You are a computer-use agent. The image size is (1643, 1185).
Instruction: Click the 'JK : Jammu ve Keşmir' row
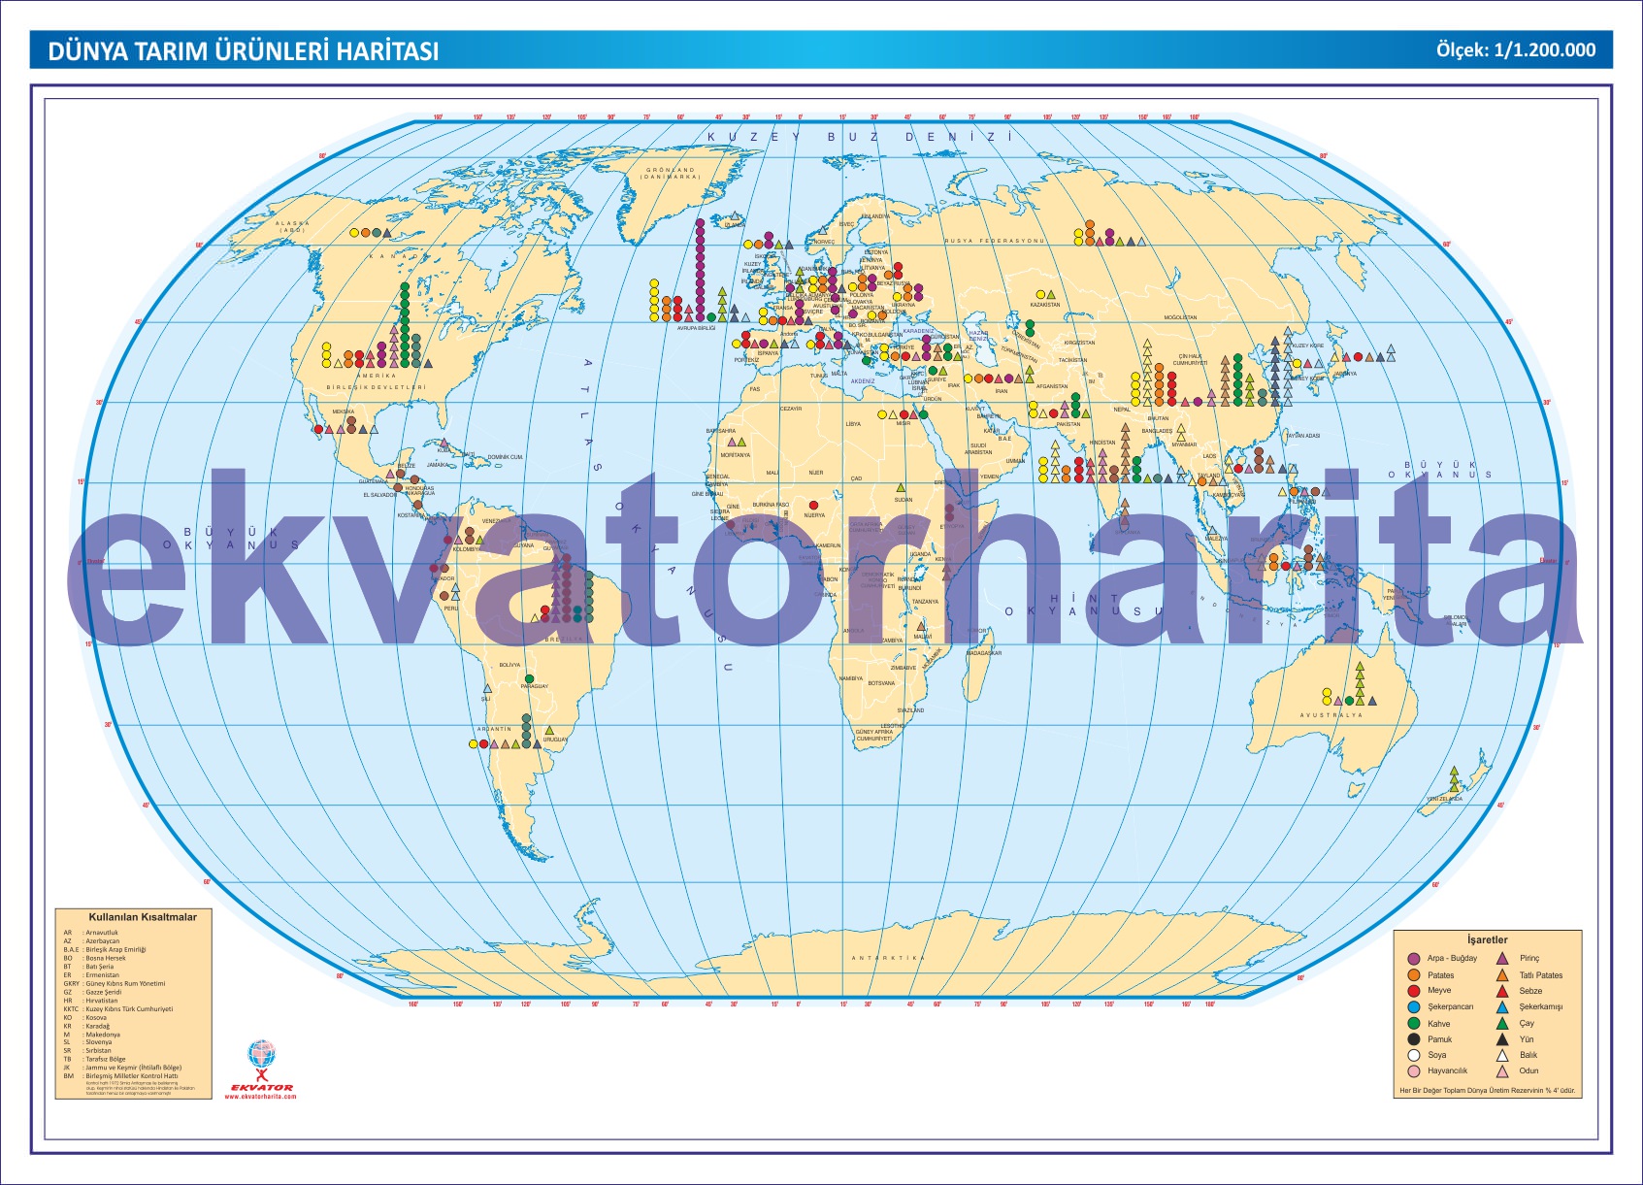point(123,1068)
